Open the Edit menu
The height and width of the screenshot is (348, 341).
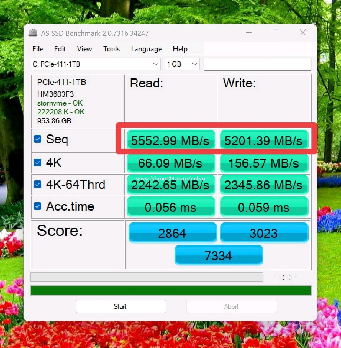click(x=60, y=49)
